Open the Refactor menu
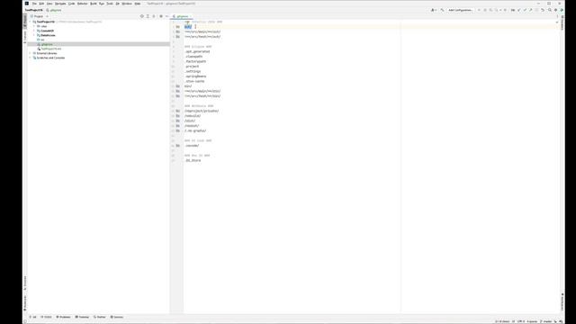The height and width of the screenshot is (324, 576). click(x=82, y=4)
